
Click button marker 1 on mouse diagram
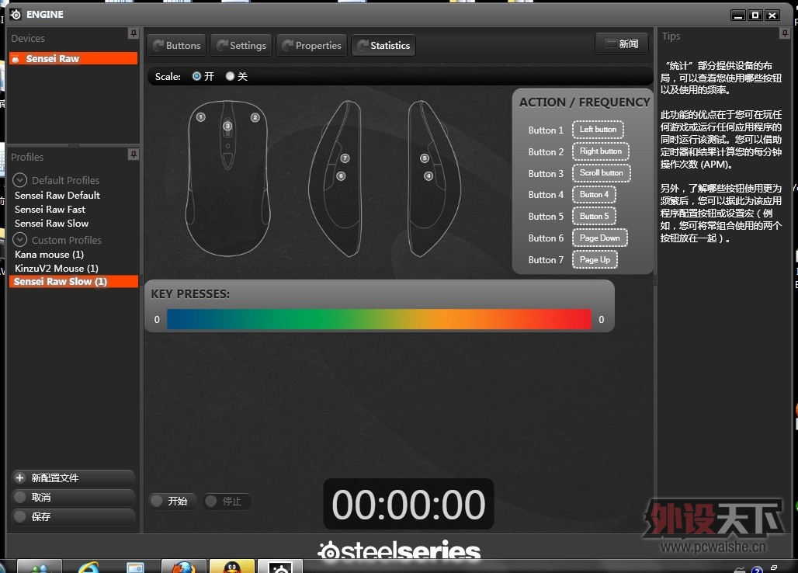click(x=201, y=117)
